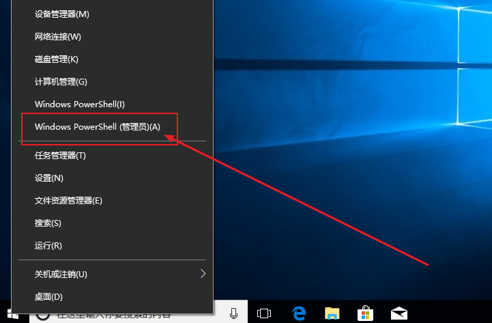Click the Task View taskbar icon

(x=264, y=313)
